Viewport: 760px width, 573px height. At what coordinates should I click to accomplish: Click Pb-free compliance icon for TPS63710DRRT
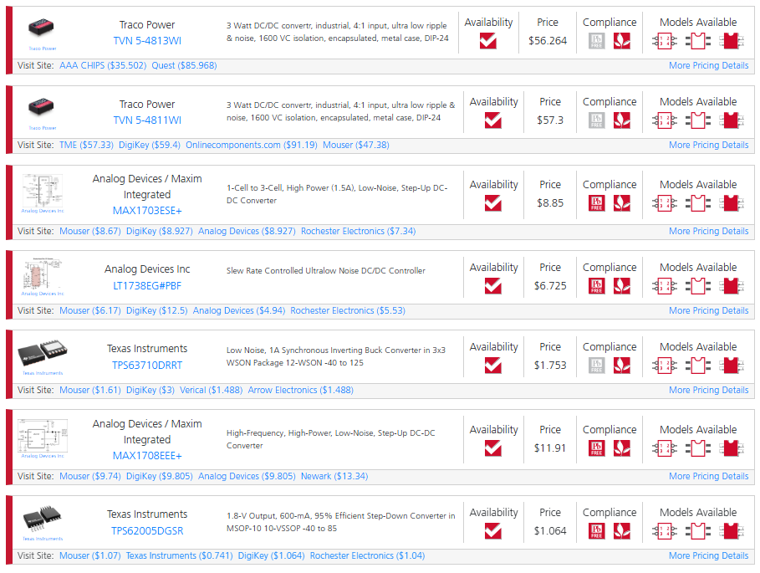(x=597, y=366)
